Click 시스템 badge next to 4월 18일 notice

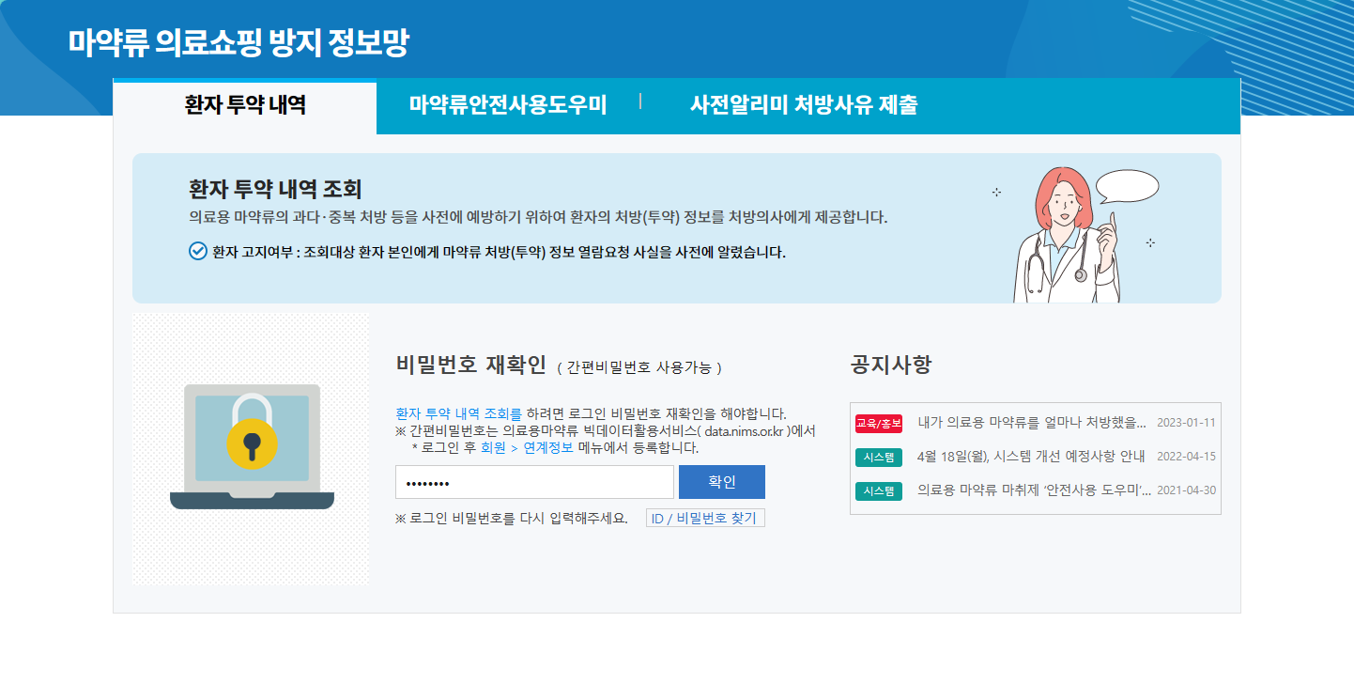878,457
